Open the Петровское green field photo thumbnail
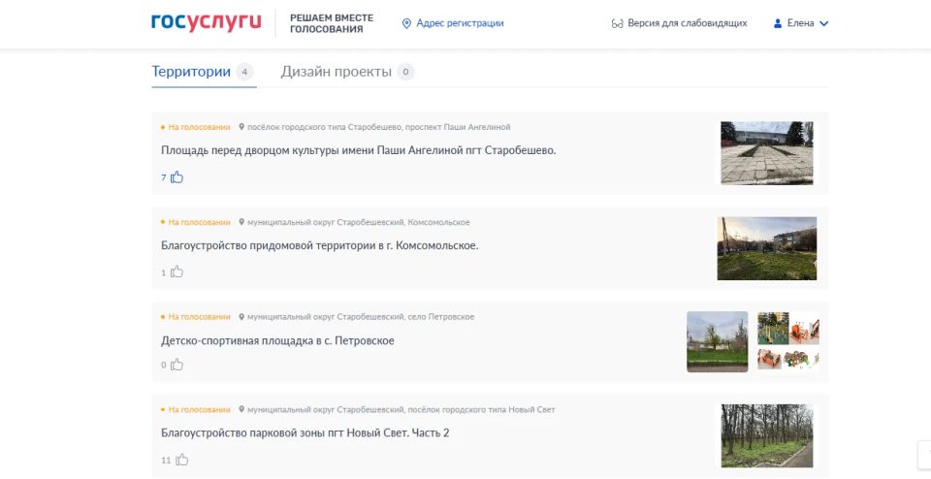 [x=718, y=342]
